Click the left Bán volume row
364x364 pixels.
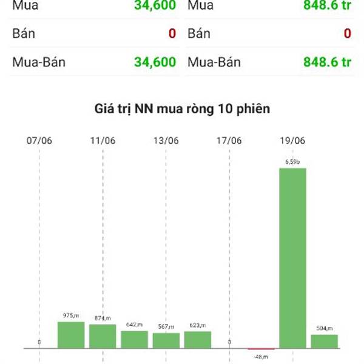click(x=94, y=33)
